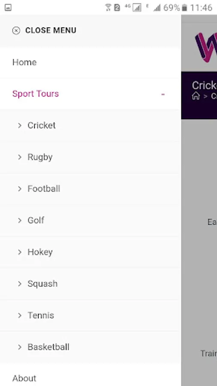The width and height of the screenshot is (217, 386).
Task: Expand the Golf submenu arrow
Action: coord(20,220)
